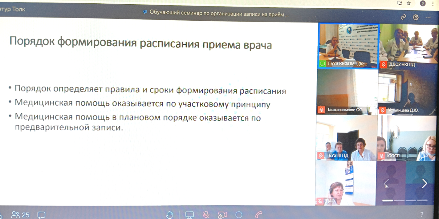Select the ДАО video tile
Screen dimensions: 439x219
click(345, 183)
